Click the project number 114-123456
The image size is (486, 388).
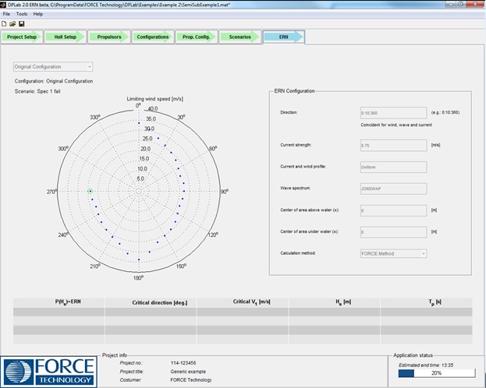click(x=183, y=363)
